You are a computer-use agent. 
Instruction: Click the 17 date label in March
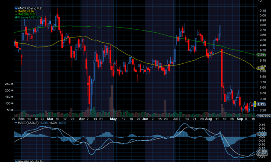click(65, 119)
